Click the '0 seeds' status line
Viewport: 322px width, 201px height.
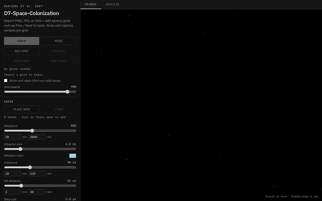35,117
